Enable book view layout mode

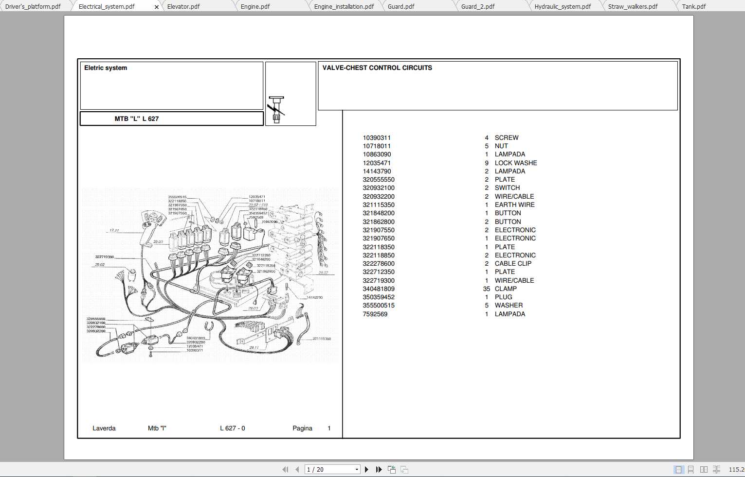(x=717, y=469)
